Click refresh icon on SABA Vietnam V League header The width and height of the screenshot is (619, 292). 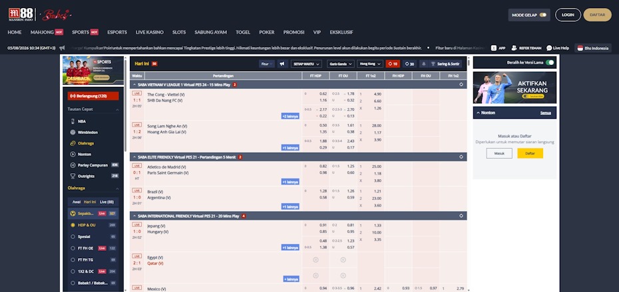pos(461,84)
